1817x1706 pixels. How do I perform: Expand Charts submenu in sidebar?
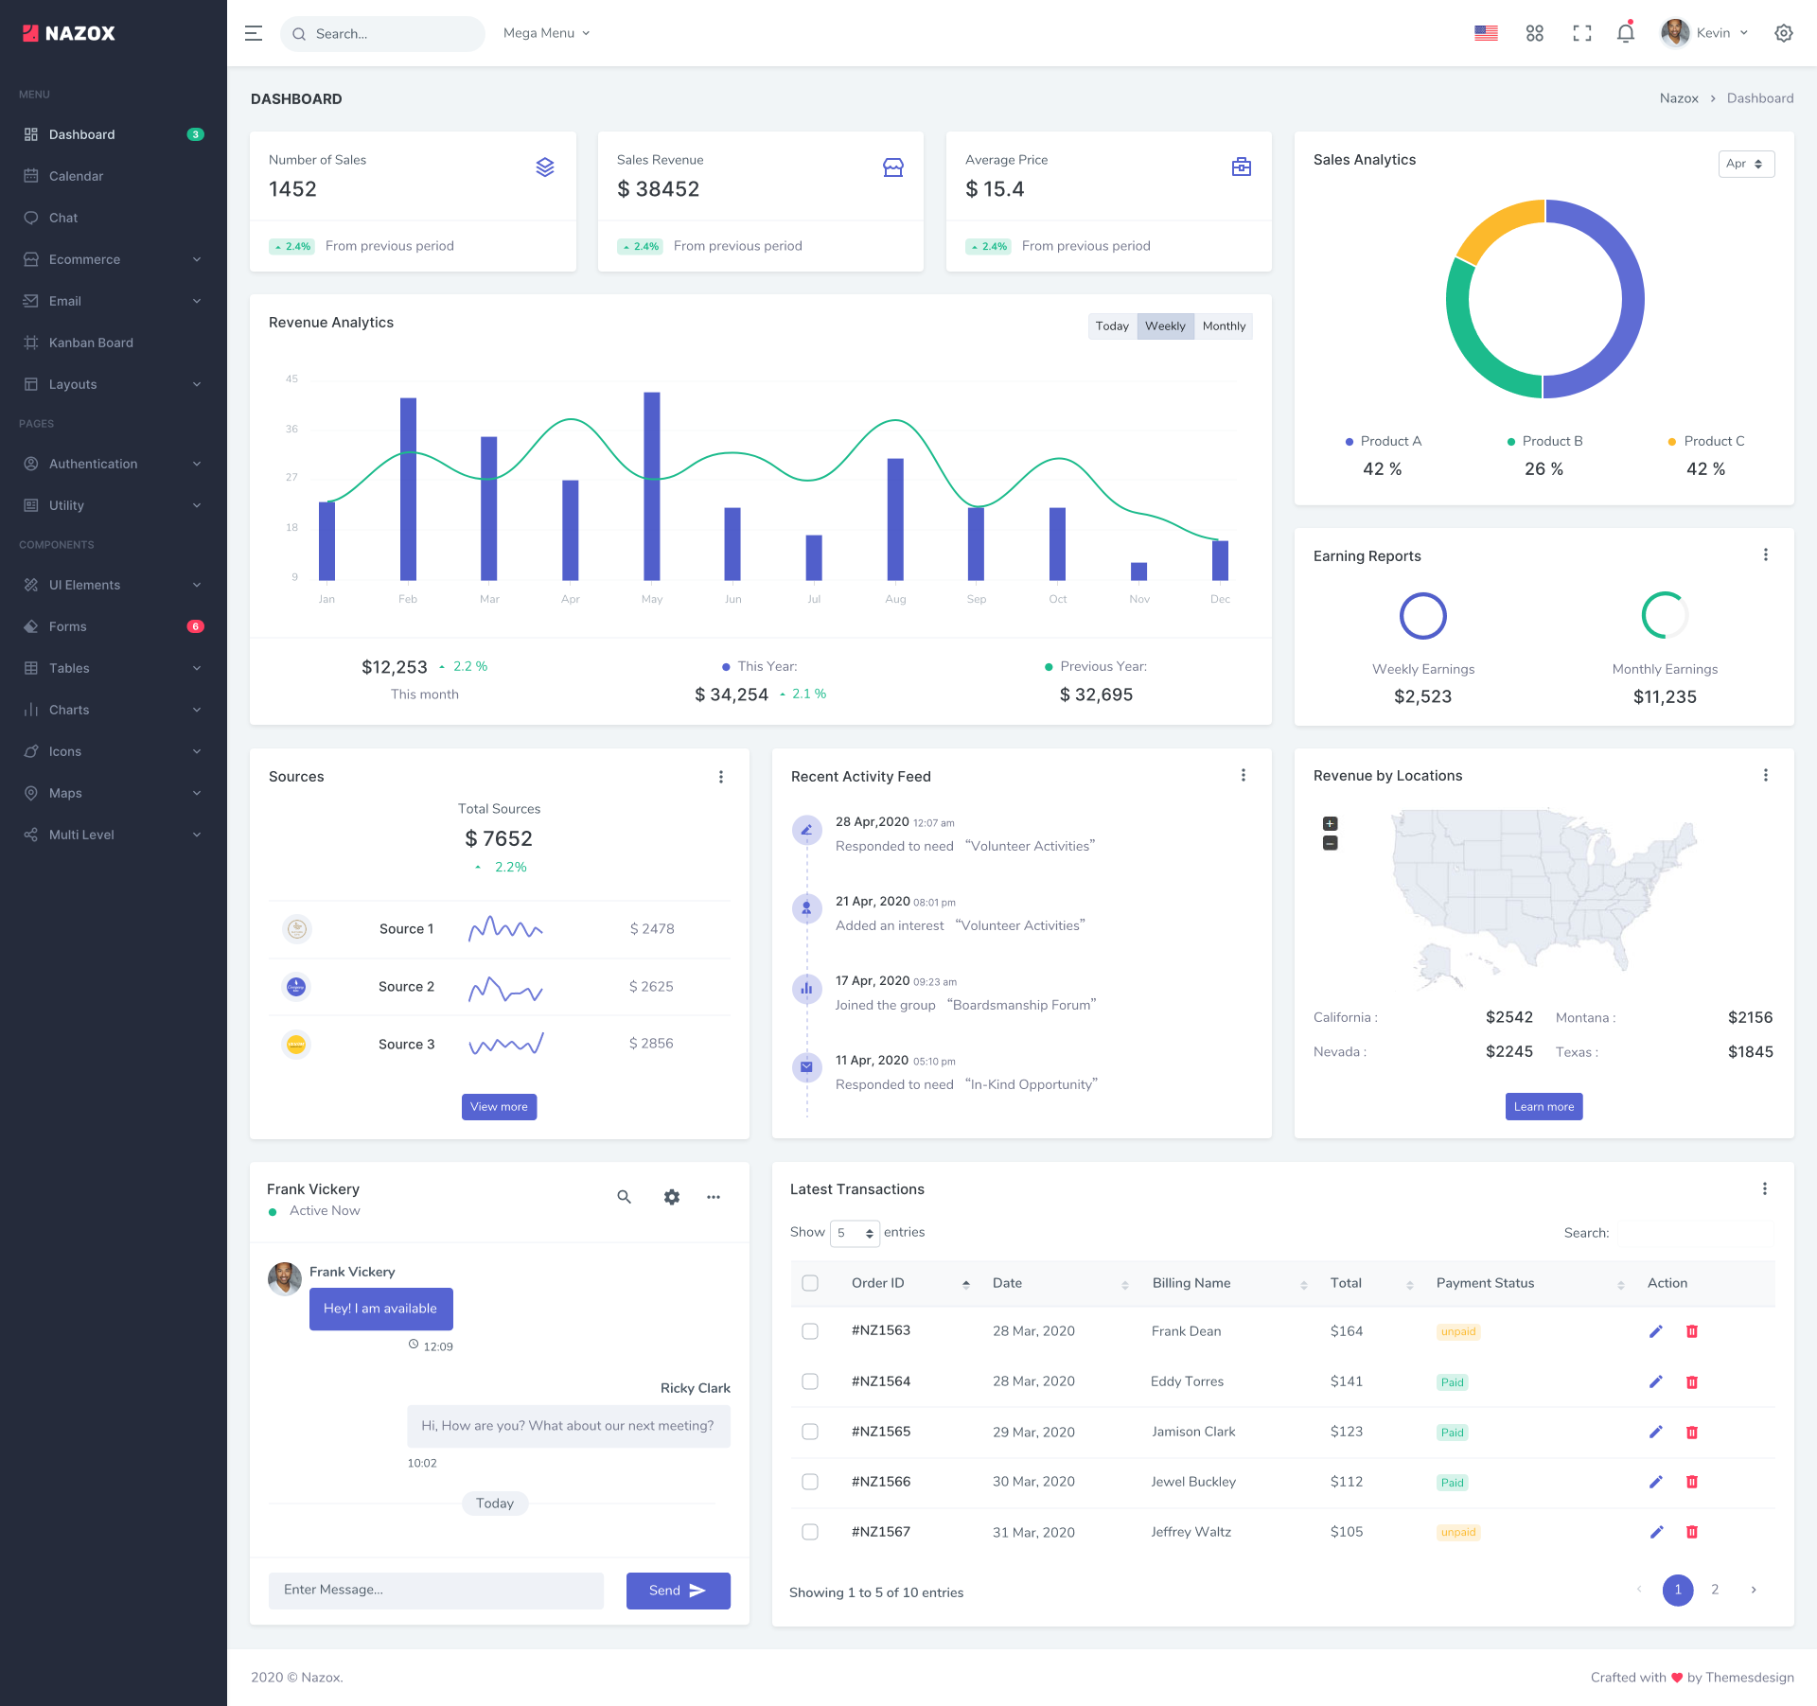114,710
